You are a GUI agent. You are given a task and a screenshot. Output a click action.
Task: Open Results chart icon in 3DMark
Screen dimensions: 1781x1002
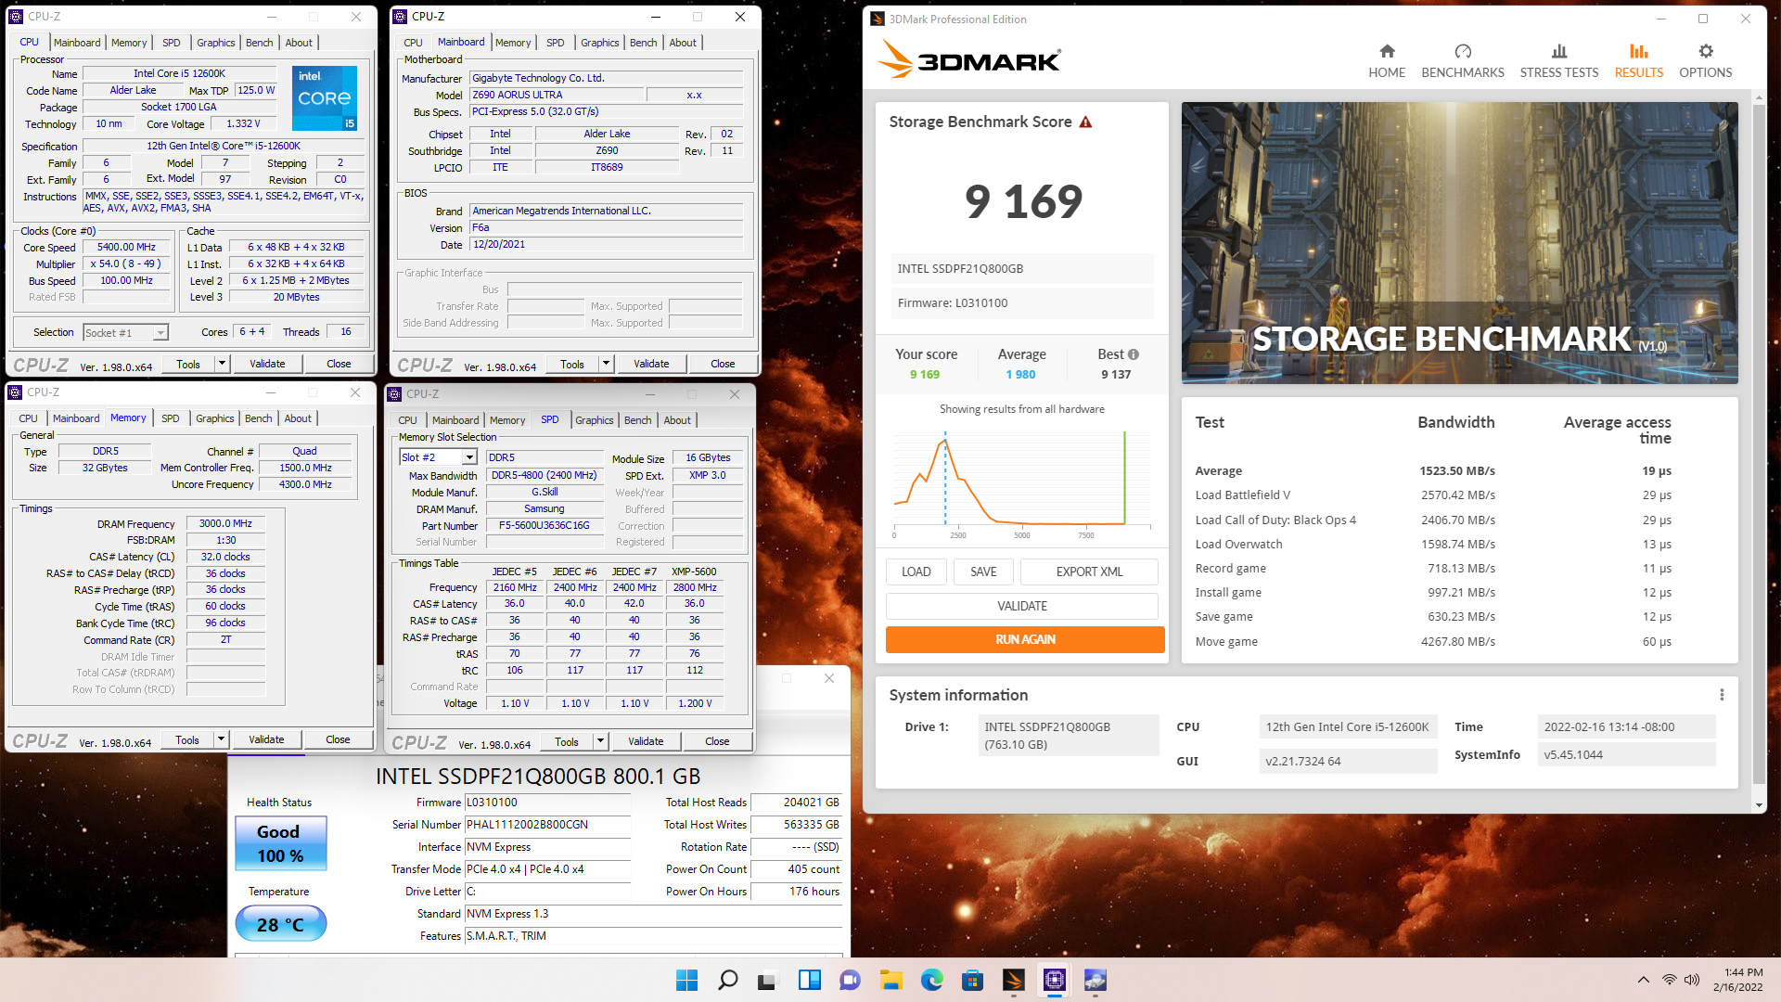[x=1639, y=51]
